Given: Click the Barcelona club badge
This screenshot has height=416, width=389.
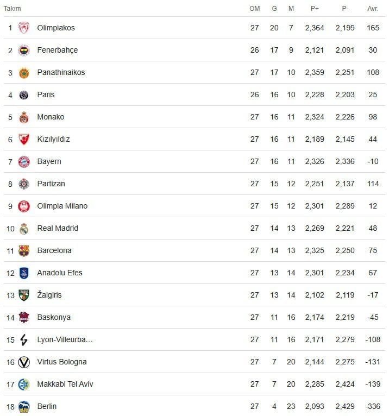Looking at the screenshot, I should (23, 251).
